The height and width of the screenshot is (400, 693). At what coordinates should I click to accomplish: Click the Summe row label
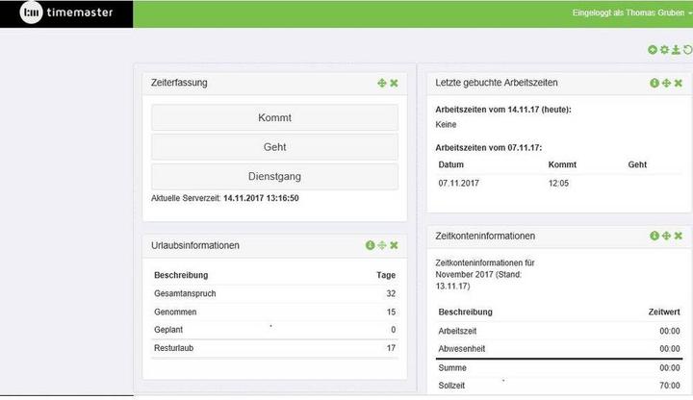[x=452, y=367]
